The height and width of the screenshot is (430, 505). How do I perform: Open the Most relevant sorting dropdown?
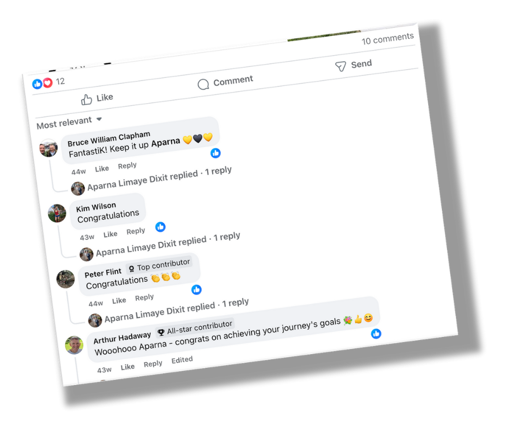[69, 122]
